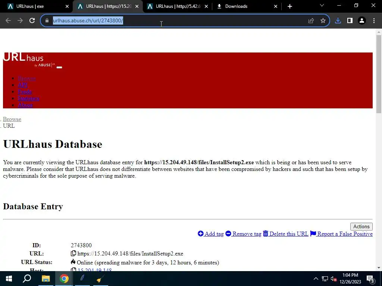Viewport: 382px width, 286px height.
Task: Open the Browse nav link in red header
Action: coord(27,78)
